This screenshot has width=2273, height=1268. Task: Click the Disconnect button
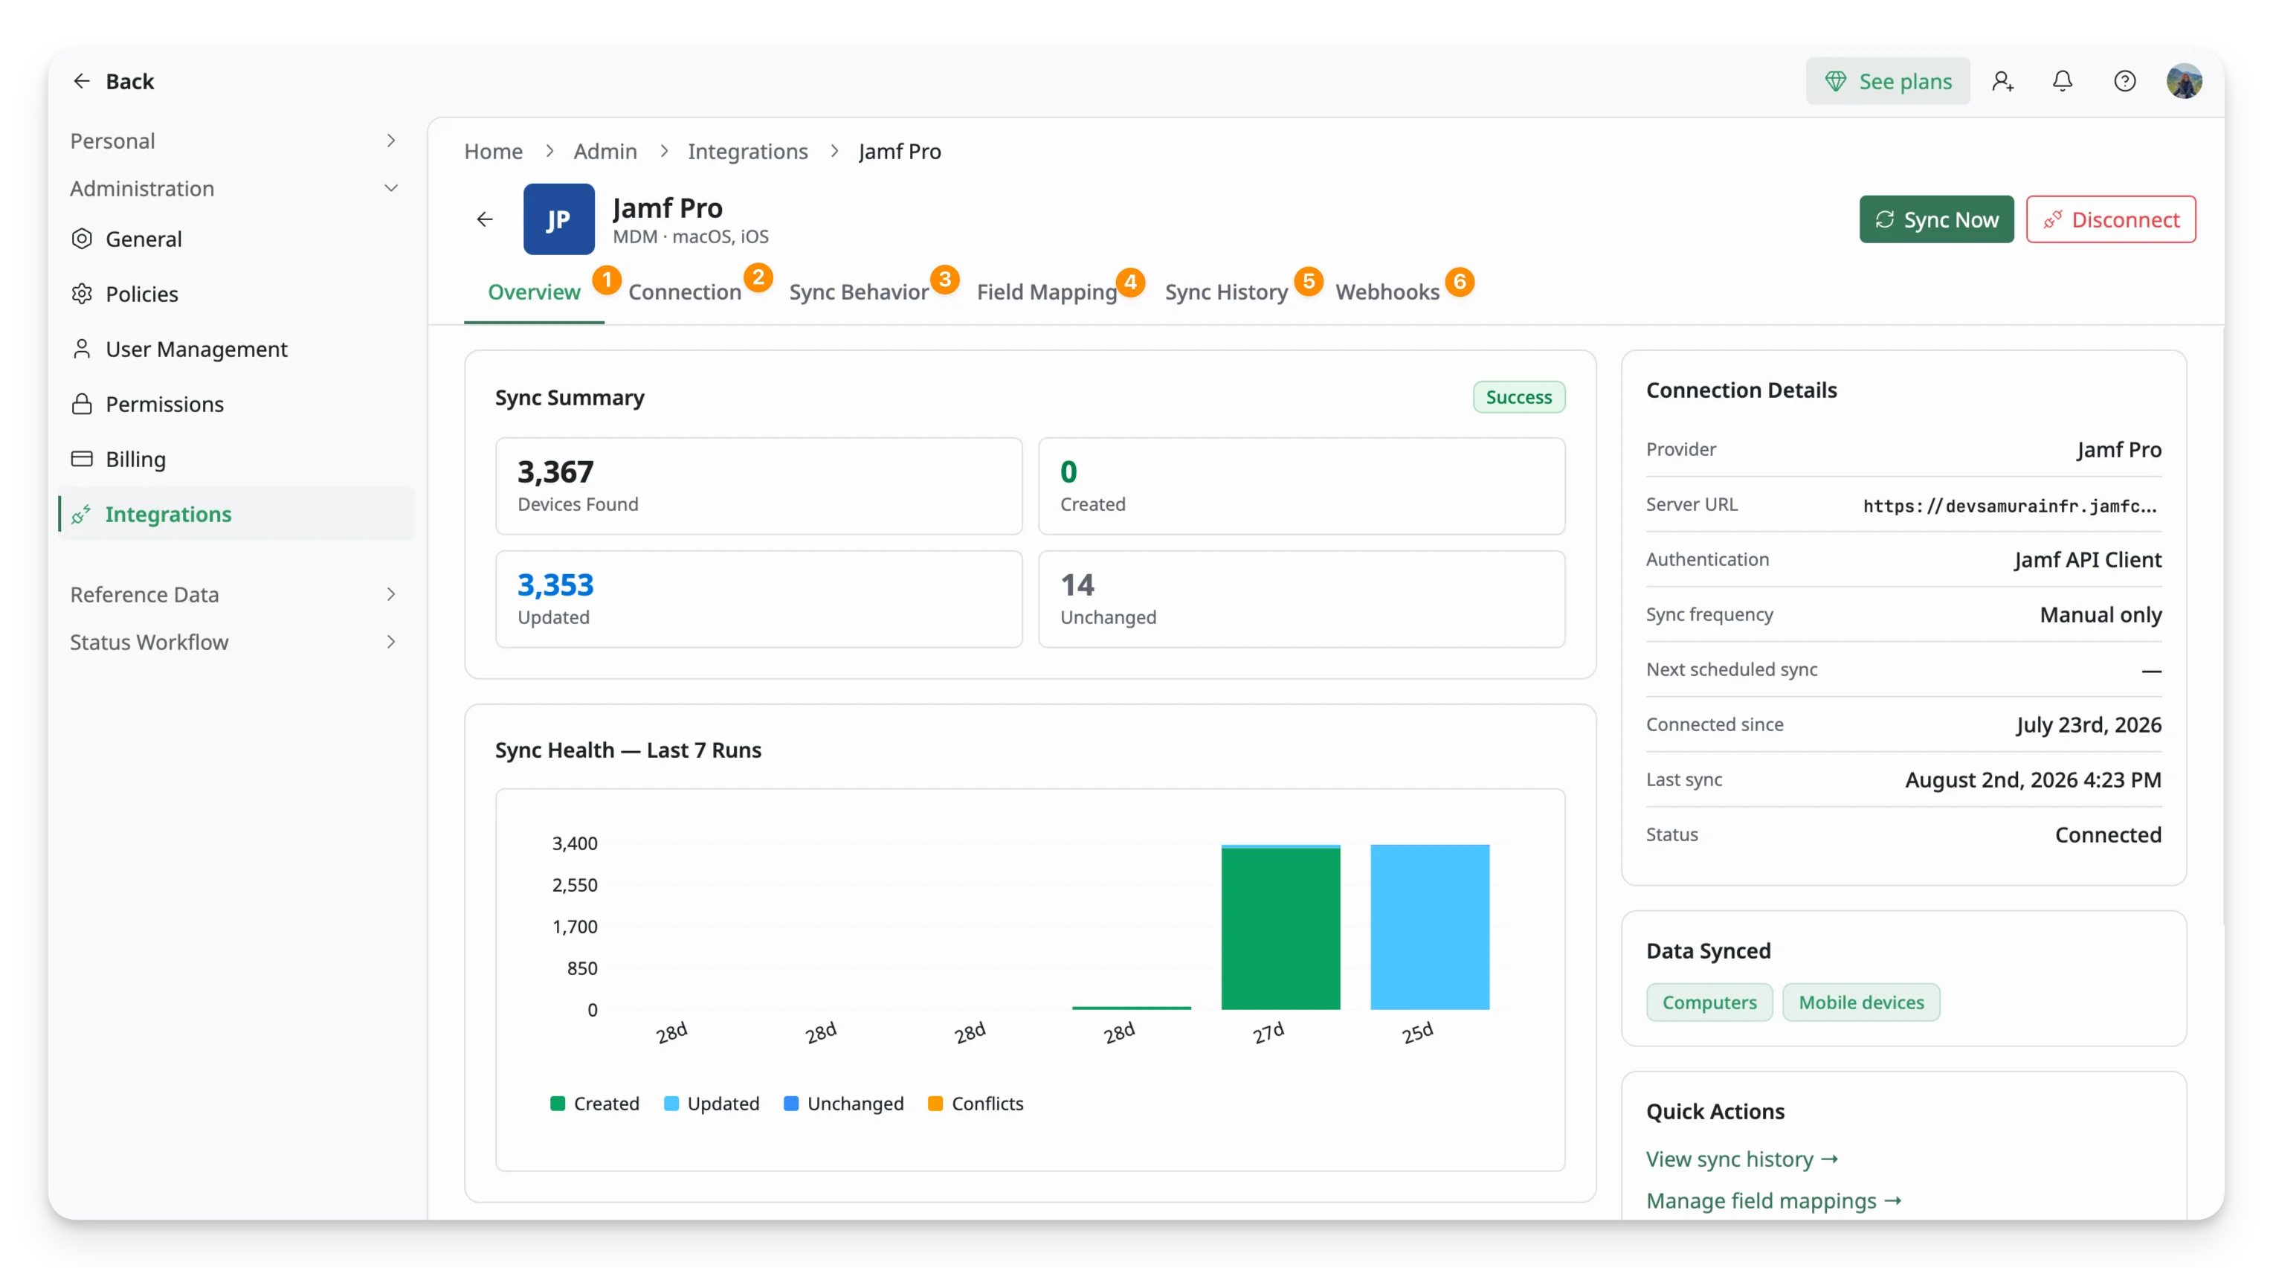click(x=2111, y=219)
